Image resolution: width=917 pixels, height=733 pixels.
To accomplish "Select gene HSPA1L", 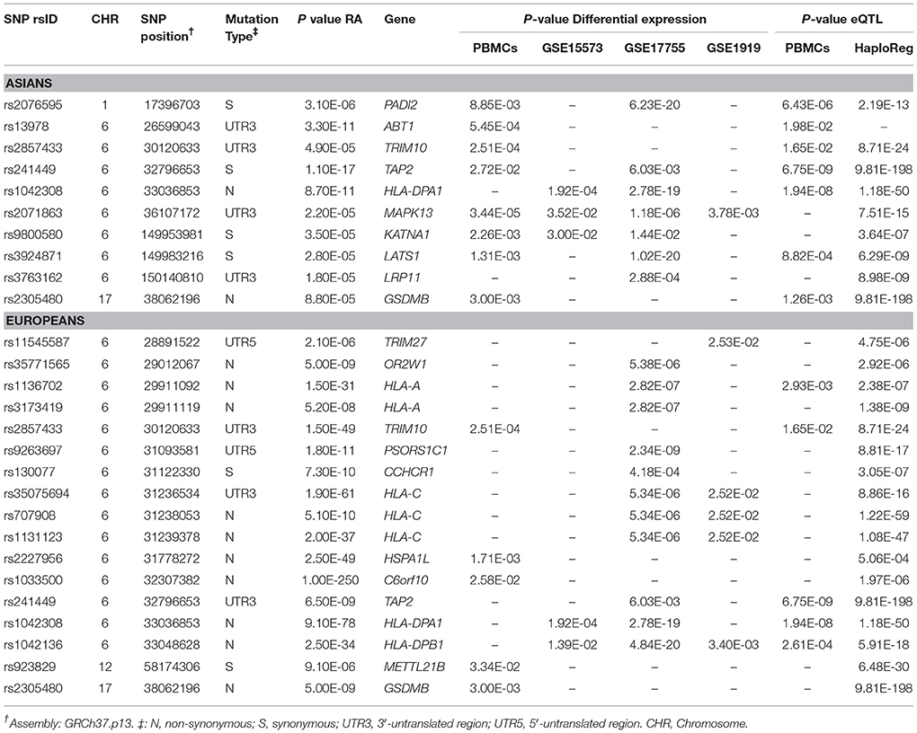I will click(406, 559).
